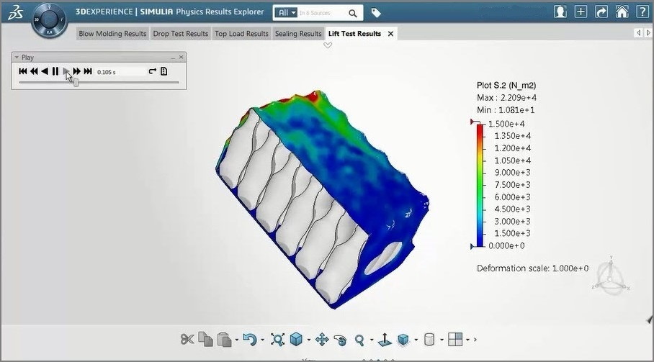
Task: Click the tag icon beside search
Action: coord(376,13)
